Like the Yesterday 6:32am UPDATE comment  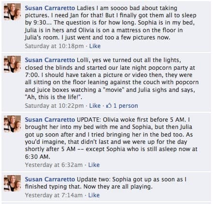pyautogui.click(x=94, y=165)
